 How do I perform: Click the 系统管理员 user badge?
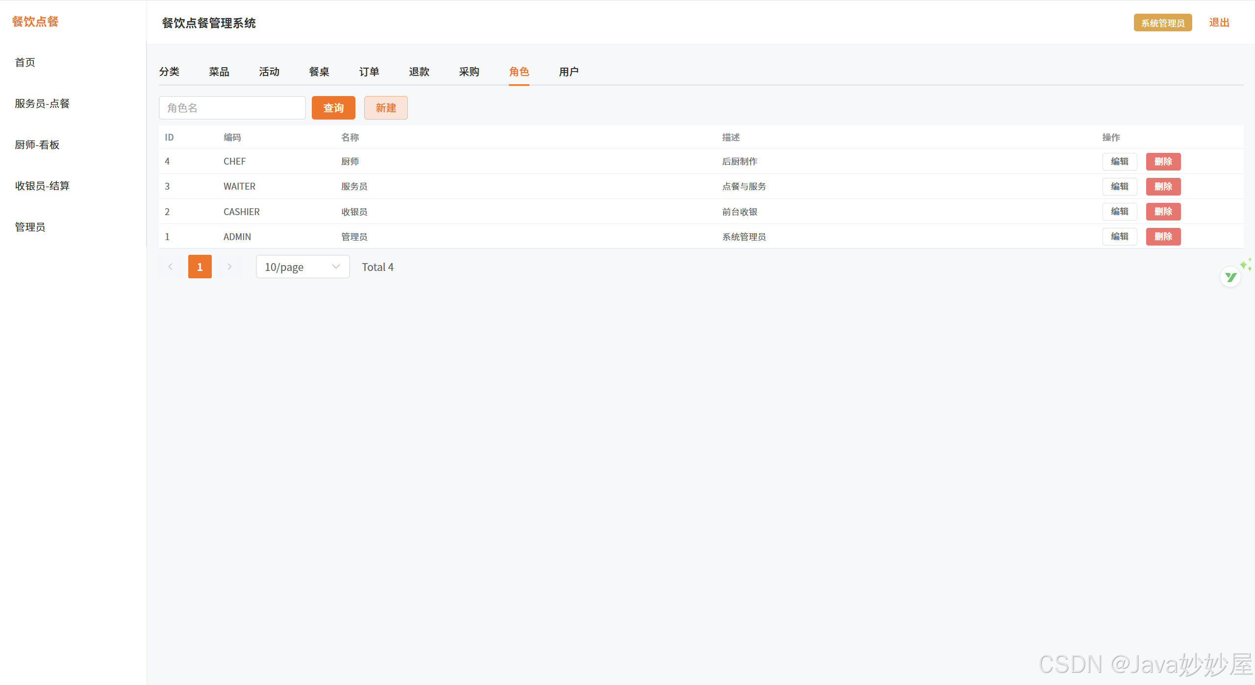1162,23
